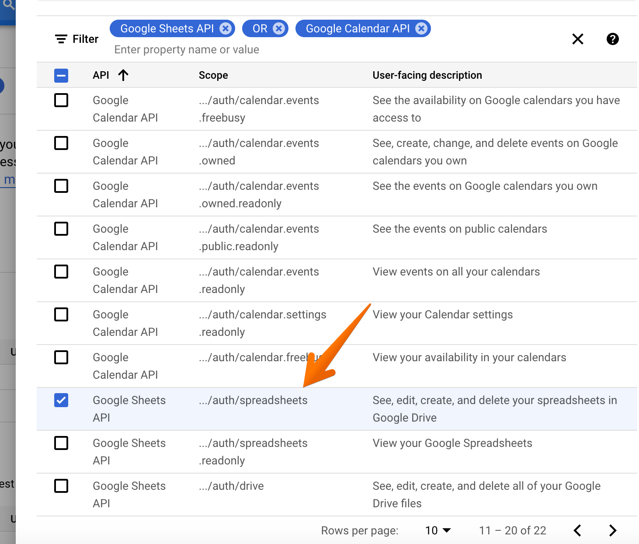639x544 pixels.
Task: Select the spreadsheets.readonly scope checkbox
Action: coord(61,443)
